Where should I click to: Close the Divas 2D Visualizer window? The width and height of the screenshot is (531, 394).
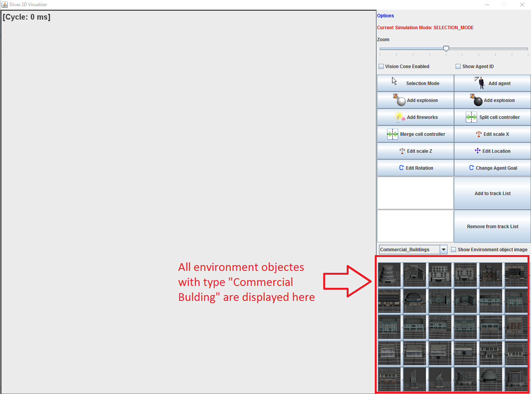click(522, 5)
